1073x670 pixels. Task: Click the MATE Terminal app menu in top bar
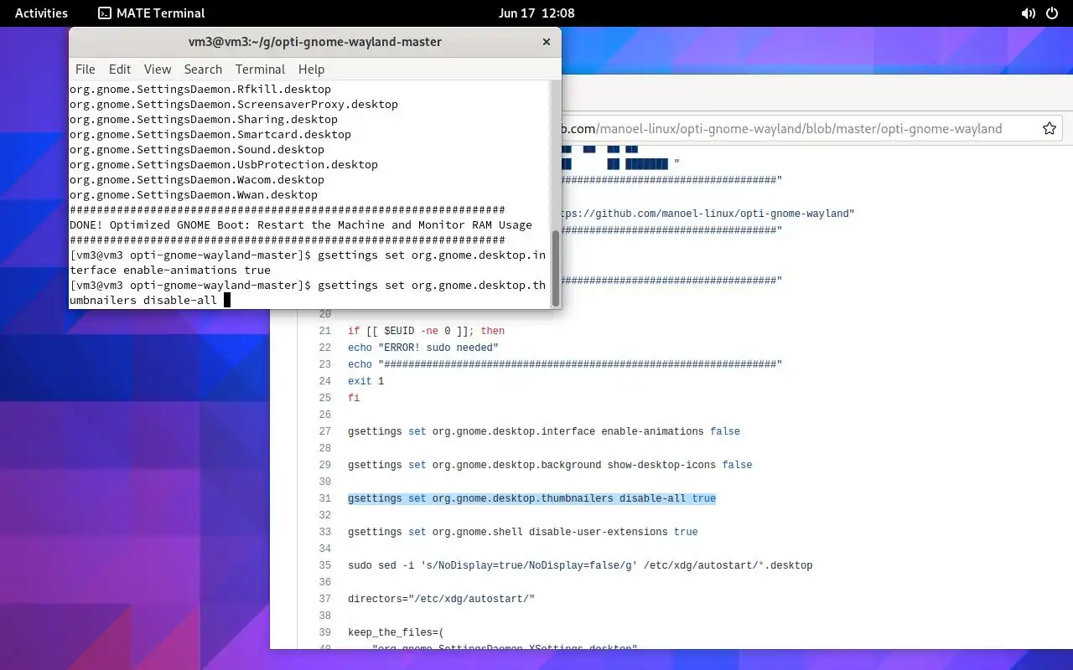pyautogui.click(x=151, y=13)
